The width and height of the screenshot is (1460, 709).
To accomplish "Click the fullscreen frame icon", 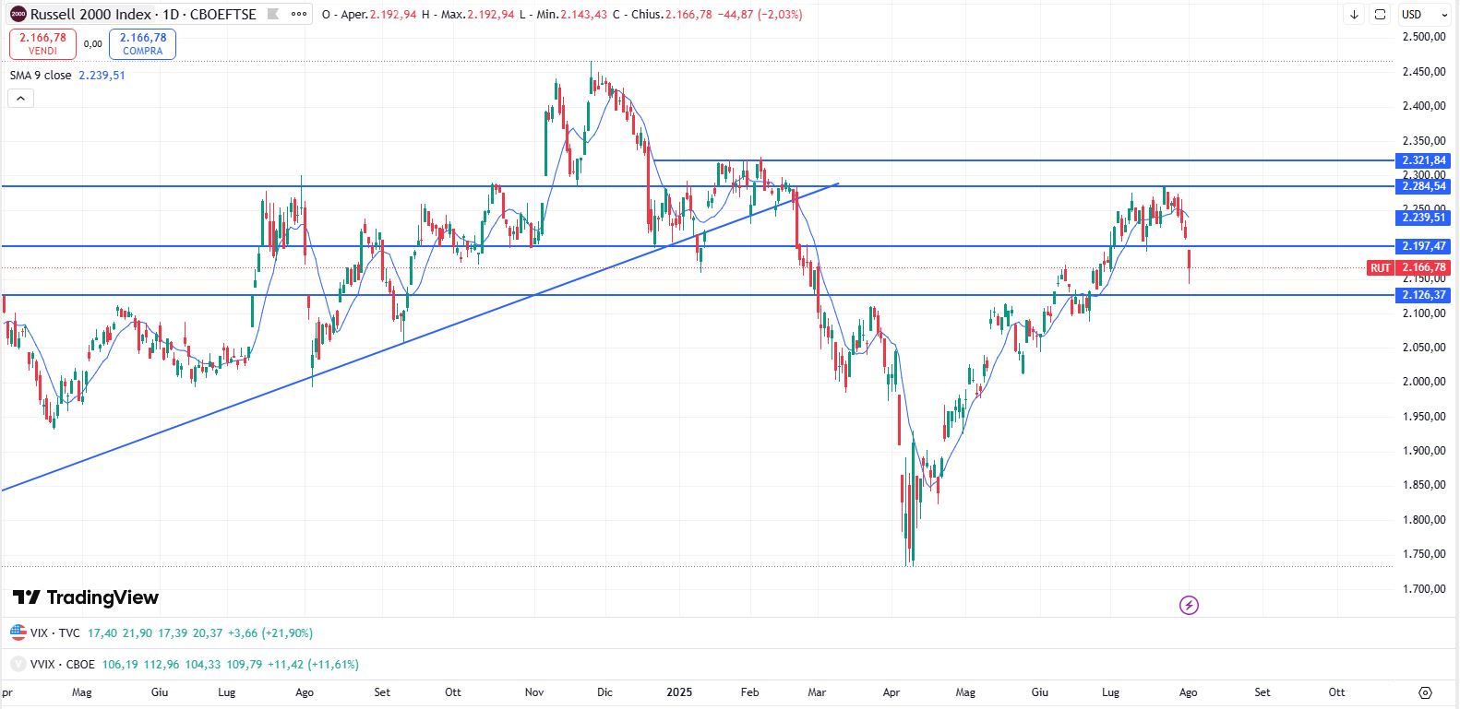I will (x=1380, y=15).
